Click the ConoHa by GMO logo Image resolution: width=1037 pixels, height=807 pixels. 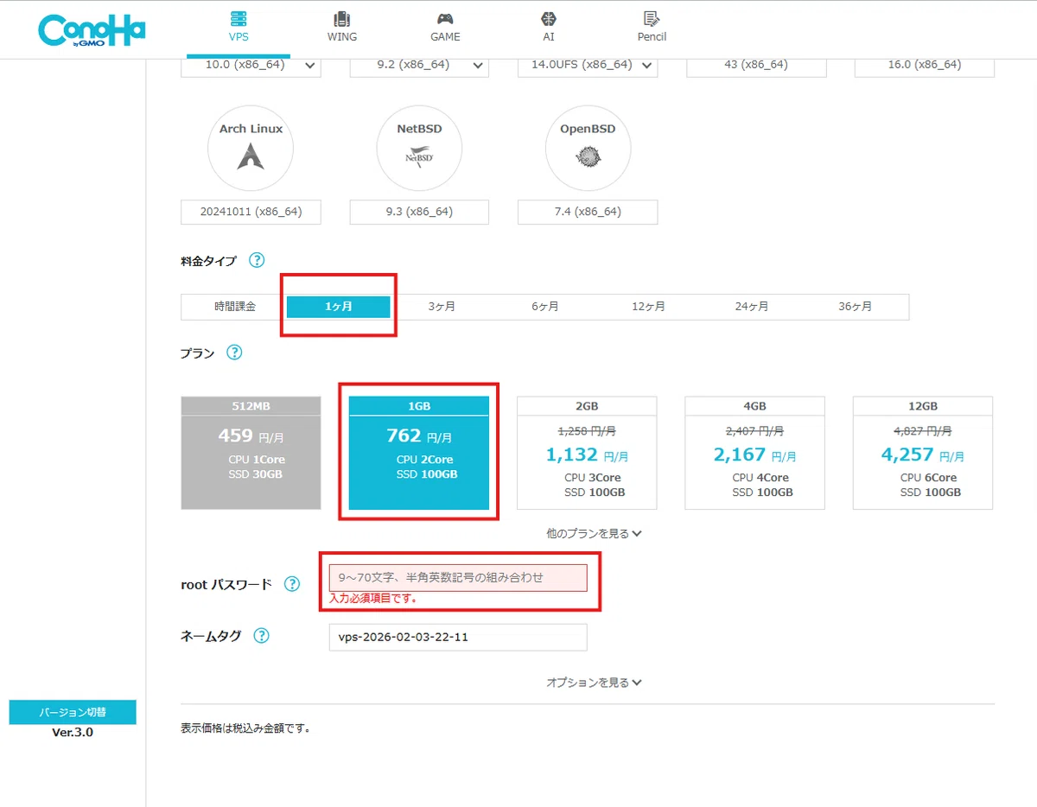point(92,30)
